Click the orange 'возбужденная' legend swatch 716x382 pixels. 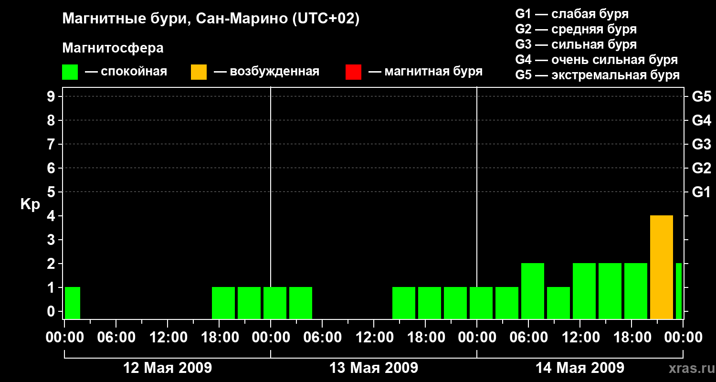tap(199, 72)
